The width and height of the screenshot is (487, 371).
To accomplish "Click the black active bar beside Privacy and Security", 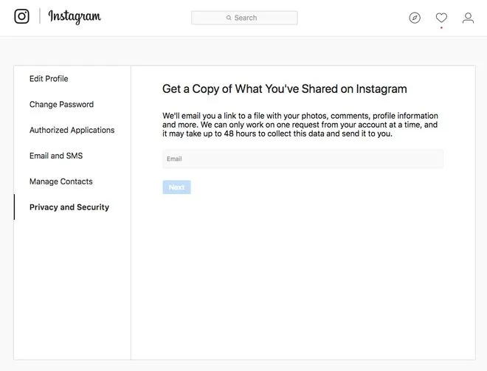I will tap(14, 207).
